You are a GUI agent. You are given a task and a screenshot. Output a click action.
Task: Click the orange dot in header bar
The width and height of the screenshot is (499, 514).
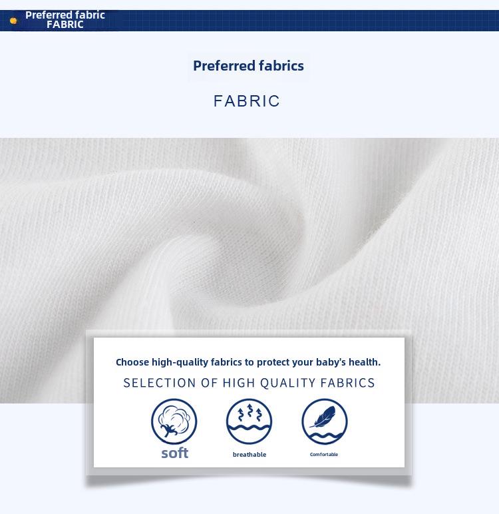[13, 21]
